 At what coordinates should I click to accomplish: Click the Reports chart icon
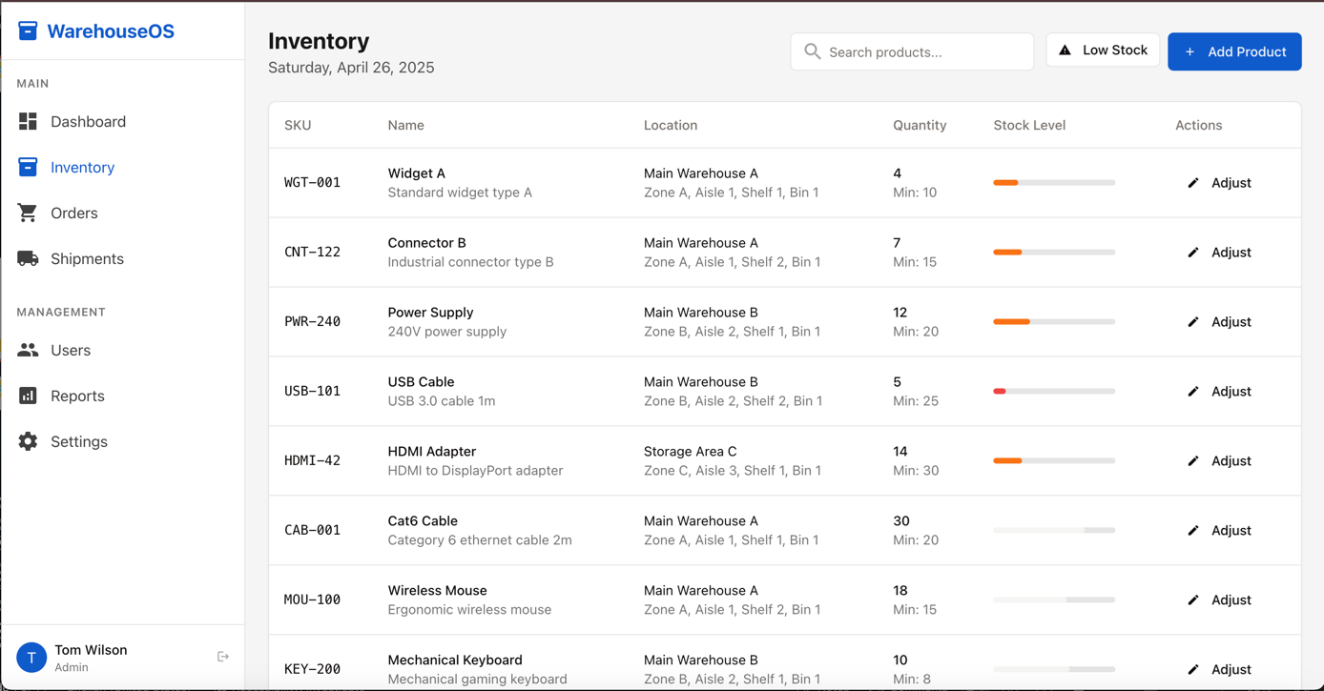(x=28, y=396)
